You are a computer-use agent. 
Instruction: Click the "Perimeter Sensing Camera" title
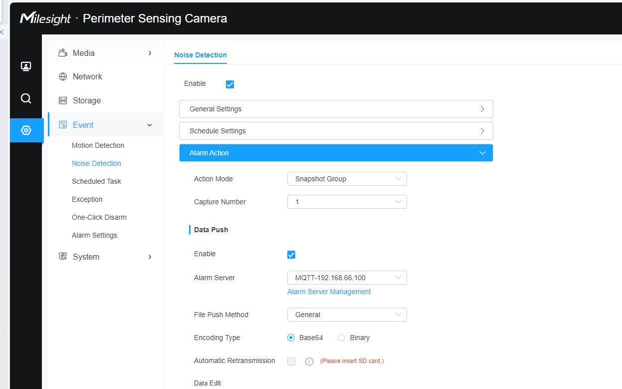click(155, 18)
